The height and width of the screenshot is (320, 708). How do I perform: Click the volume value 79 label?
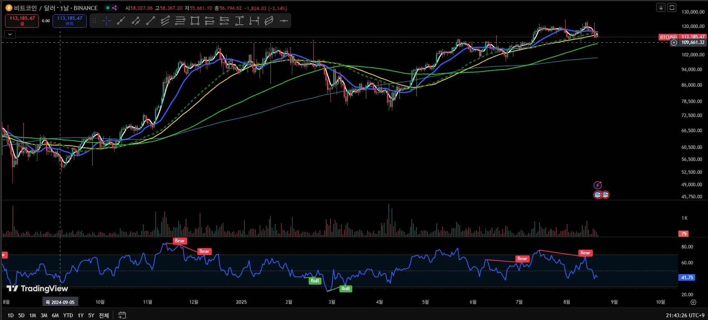[684, 234]
